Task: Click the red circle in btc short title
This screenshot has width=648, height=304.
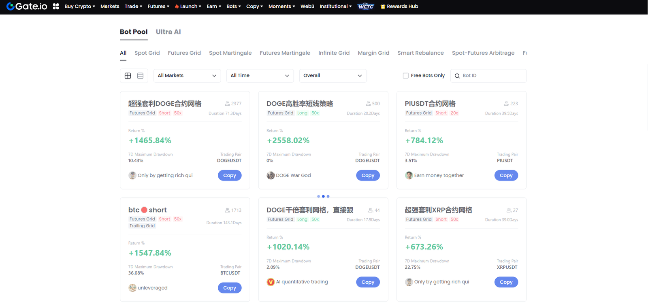Action: pyautogui.click(x=144, y=210)
